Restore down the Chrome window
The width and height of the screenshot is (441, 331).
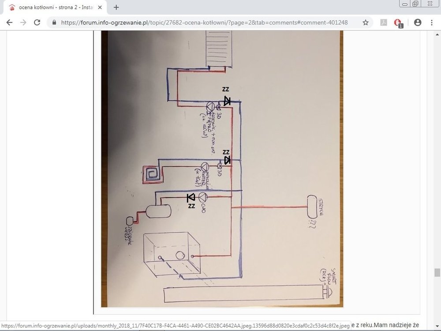click(x=415, y=4)
